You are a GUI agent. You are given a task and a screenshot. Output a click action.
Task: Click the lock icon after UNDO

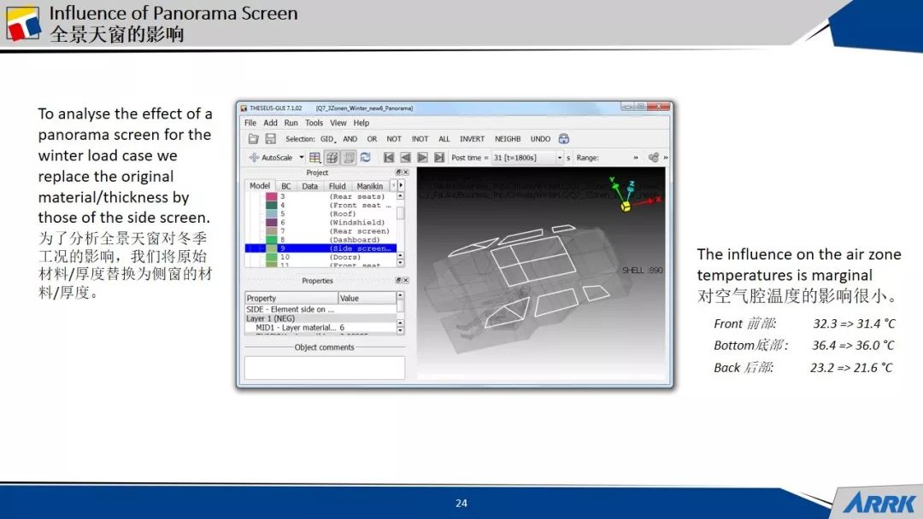[x=564, y=139]
